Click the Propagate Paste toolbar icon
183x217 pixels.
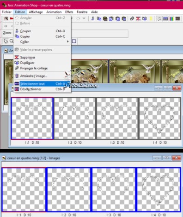[x=132, y=19]
